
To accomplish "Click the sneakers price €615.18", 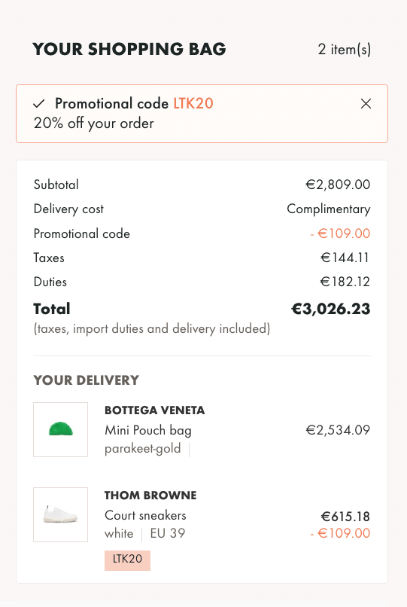I will point(345,517).
